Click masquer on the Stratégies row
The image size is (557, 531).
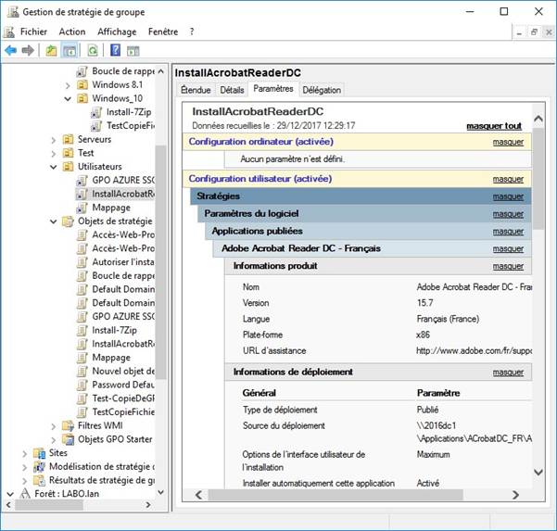point(508,196)
